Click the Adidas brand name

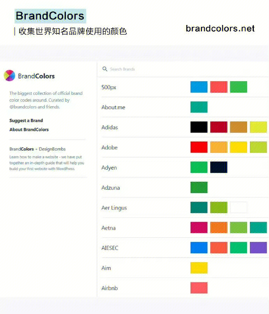click(x=110, y=128)
